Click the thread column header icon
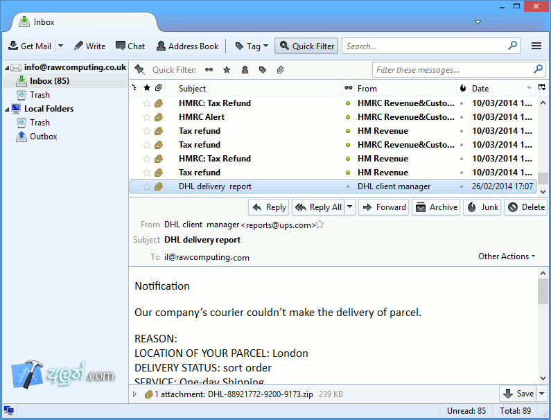 pos(135,88)
